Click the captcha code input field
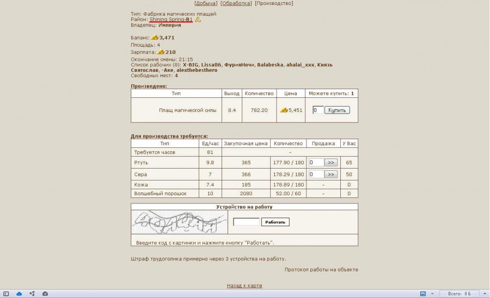 (x=246, y=222)
